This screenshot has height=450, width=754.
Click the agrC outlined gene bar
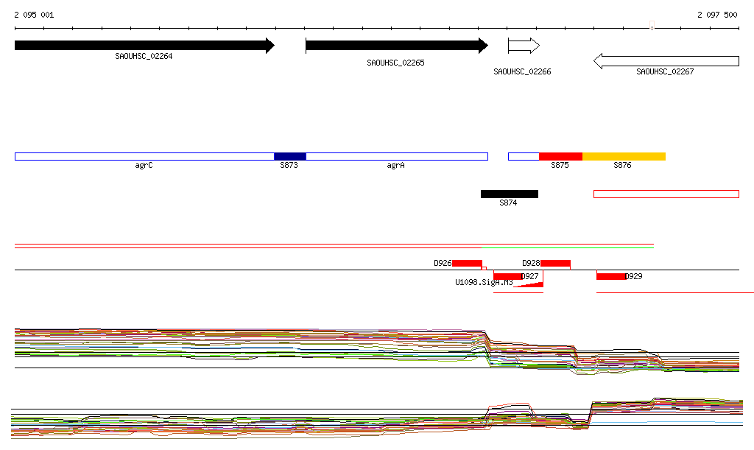[144, 156]
